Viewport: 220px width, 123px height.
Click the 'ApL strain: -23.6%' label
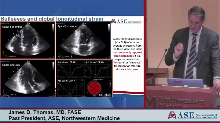coord(66,81)
